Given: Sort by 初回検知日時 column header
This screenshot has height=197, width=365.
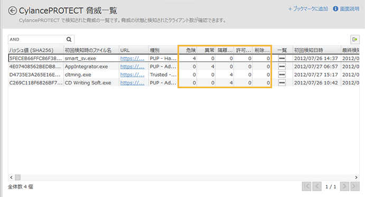Looking at the screenshot, I should coord(317,50).
